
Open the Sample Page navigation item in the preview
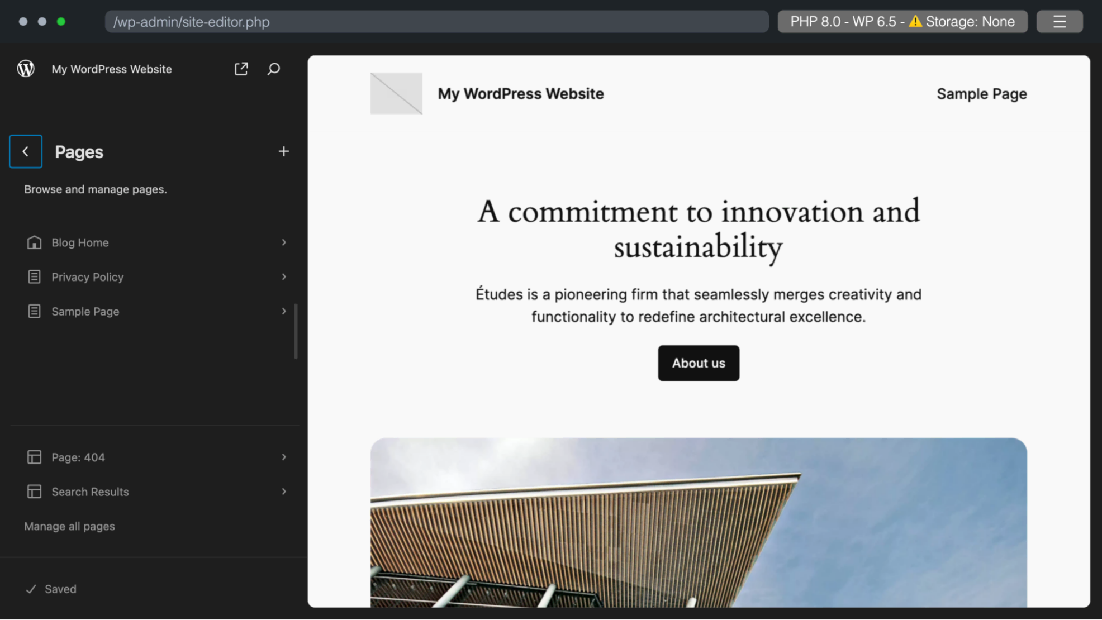[982, 94]
